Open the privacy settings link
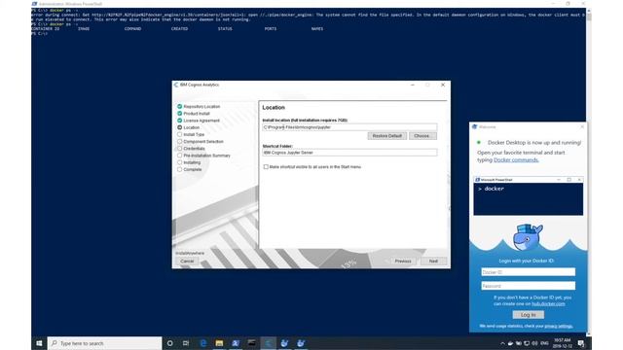The width and height of the screenshot is (623, 350). tap(558, 327)
